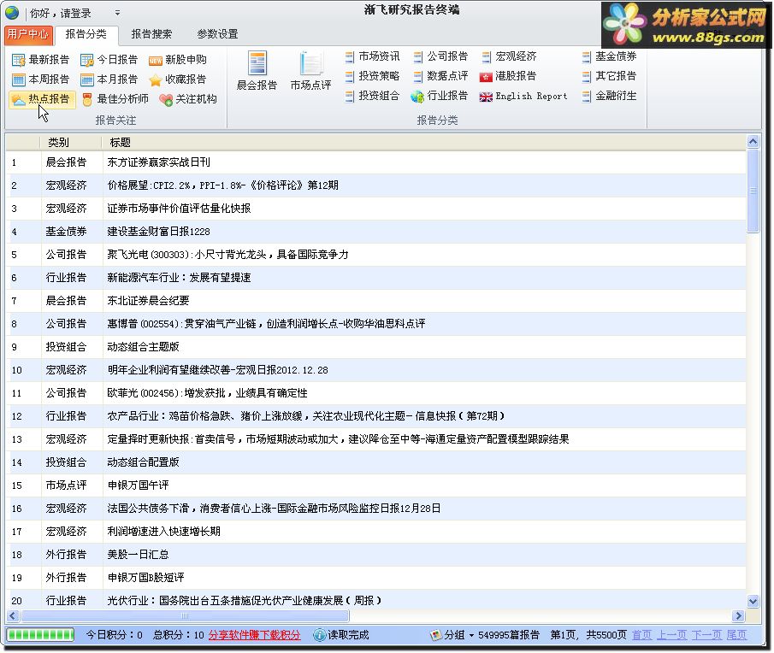Select the 投资组合 ribbon category
Image resolution: width=774 pixels, height=653 pixels.
coord(372,96)
